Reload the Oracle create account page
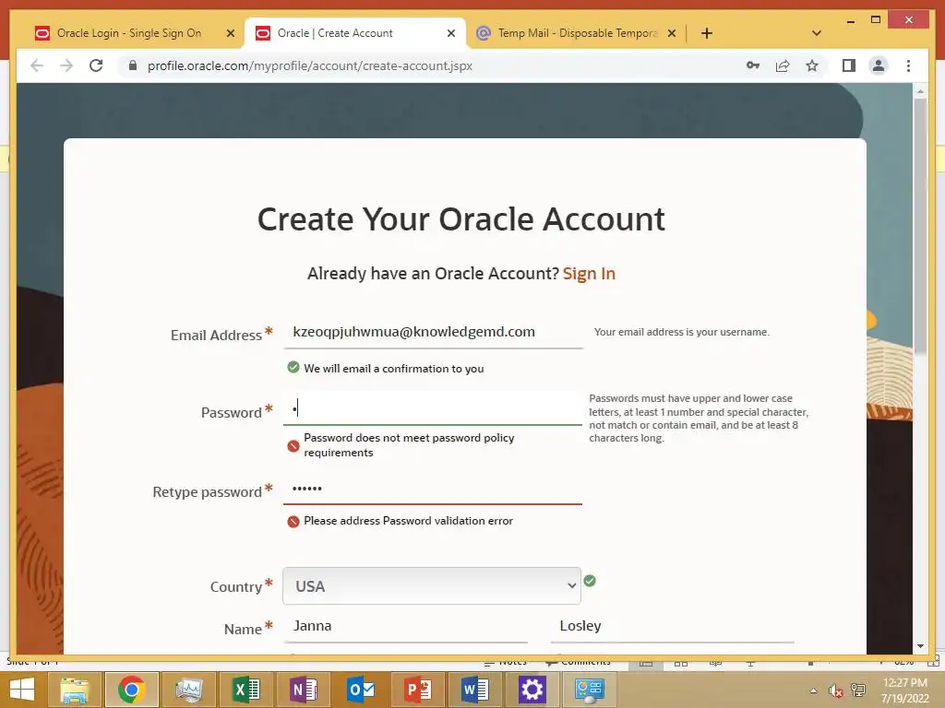The width and height of the screenshot is (945, 708). coord(96,65)
